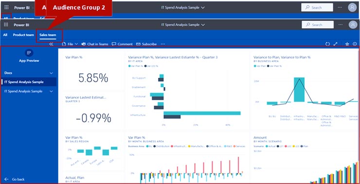Click the Infrastructure teal bar in the IT Area chart
The width and height of the screenshot is (360, 184).
coord(202,113)
